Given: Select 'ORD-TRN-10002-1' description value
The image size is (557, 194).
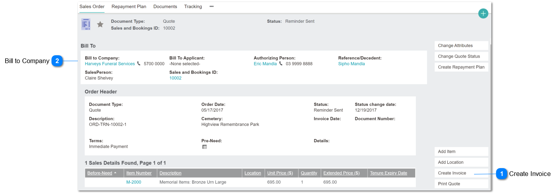Looking at the screenshot, I should pos(108,125).
